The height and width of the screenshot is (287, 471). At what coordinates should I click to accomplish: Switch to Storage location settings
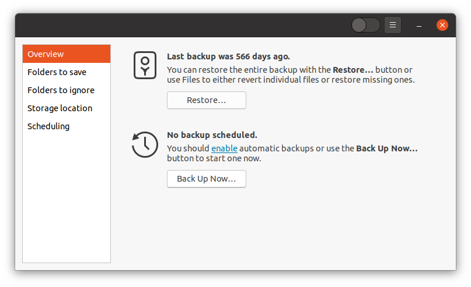coord(67,108)
